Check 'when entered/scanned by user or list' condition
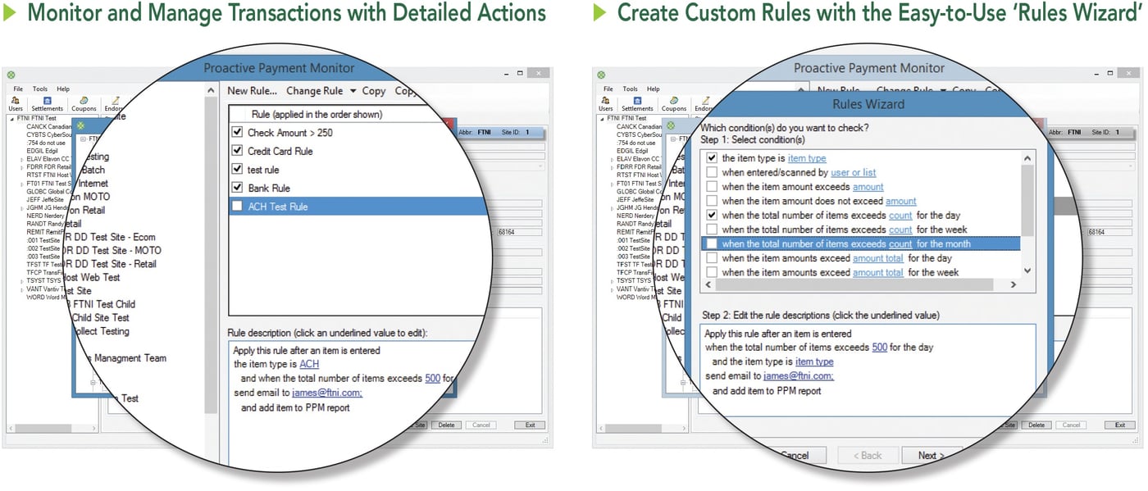 tap(712, 173)
